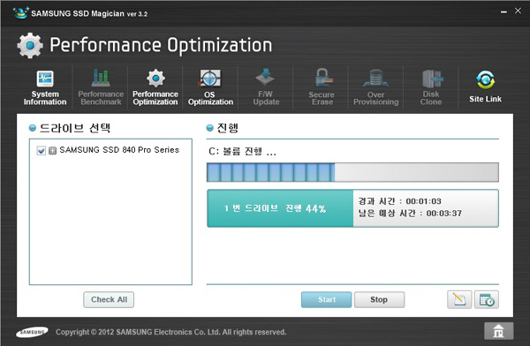Screen dimensions: 530x346
Task: Select Performance Optimization gear icon
Action: (x=155, y=78)
